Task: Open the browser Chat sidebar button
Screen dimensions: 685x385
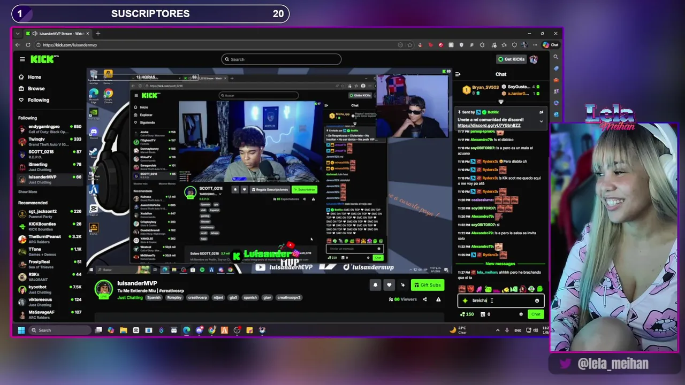Action: pos(551,45)
